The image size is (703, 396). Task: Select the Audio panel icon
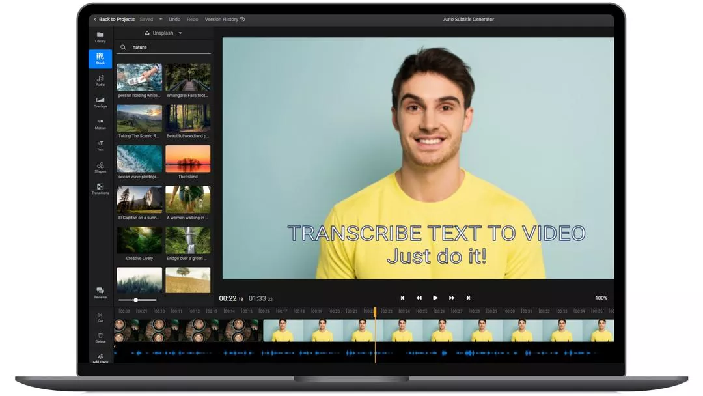coord(100,80)
